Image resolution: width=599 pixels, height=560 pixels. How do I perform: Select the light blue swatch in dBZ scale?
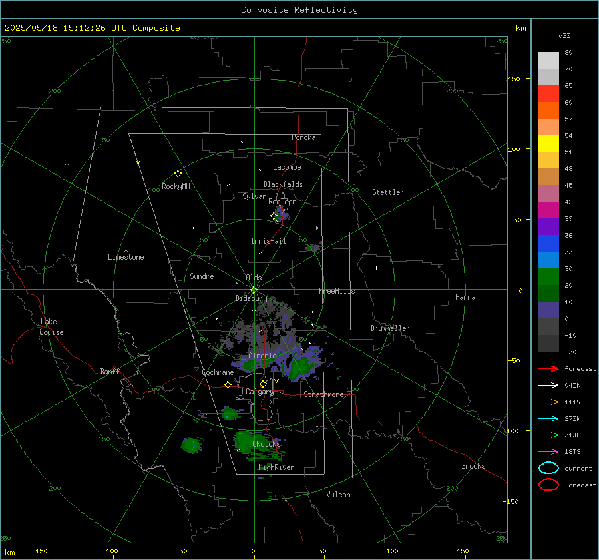coord(548,260)
